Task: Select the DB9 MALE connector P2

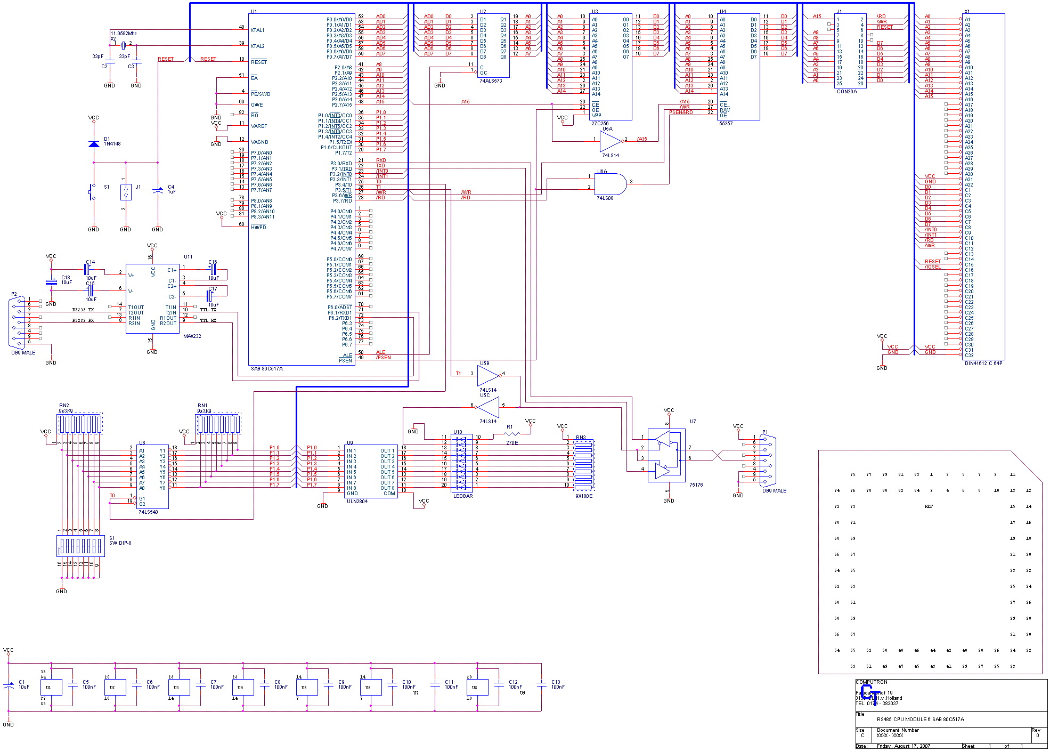Action: click(x=17, y=322)
